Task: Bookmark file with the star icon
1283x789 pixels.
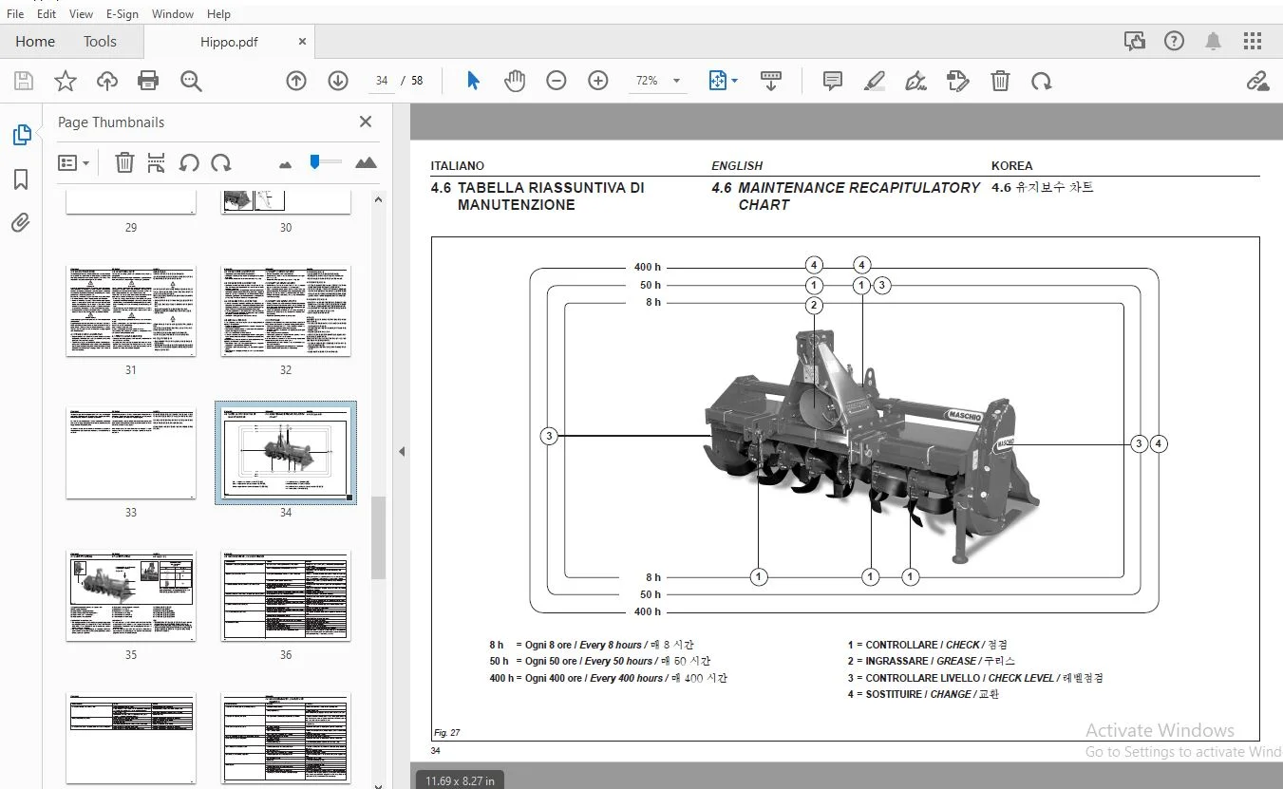Action: click(65, 82)
